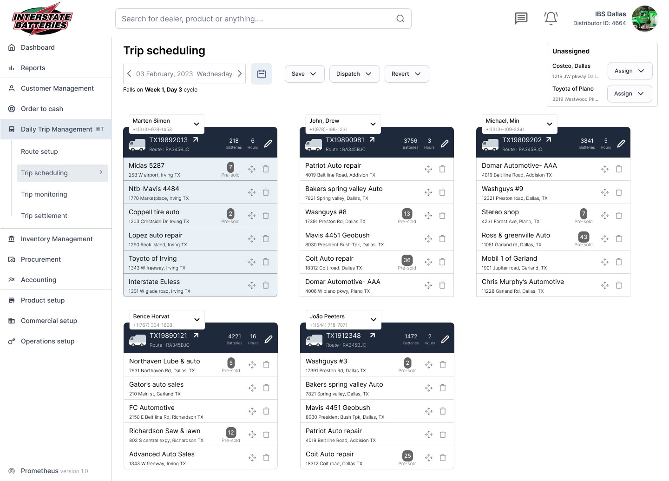The height and width of the screenshot is (481, 669).
Task: Edit trip TX19892013 with pencil icon
Action: tap(268, 144)
